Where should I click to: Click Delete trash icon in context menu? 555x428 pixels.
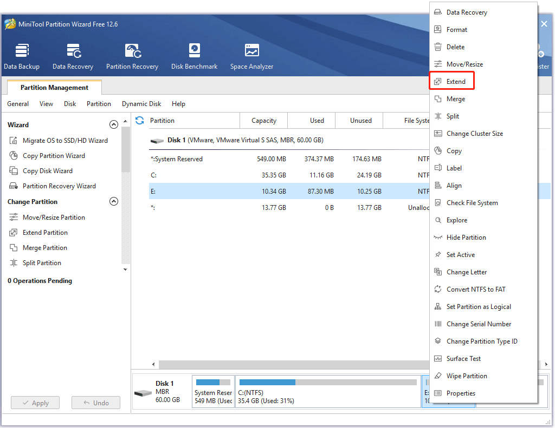[x=438, y=47]
